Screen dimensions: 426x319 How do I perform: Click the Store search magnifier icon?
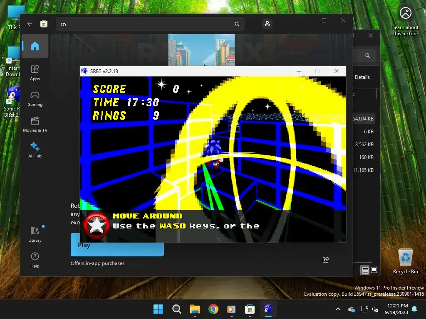coord(237,24)
